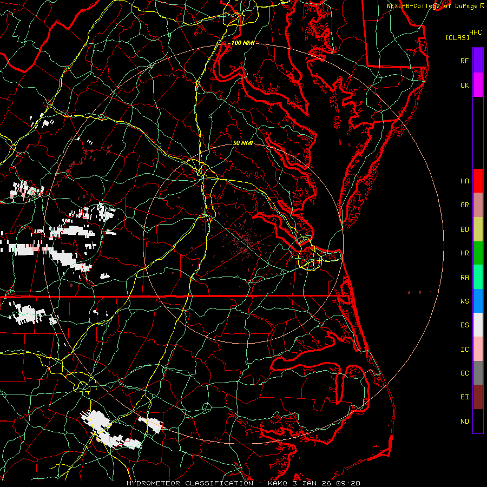Click the HA red legend swatch

[x=478, y=181]
